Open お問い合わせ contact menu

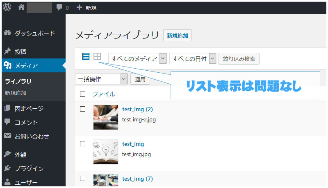(32, 137)
